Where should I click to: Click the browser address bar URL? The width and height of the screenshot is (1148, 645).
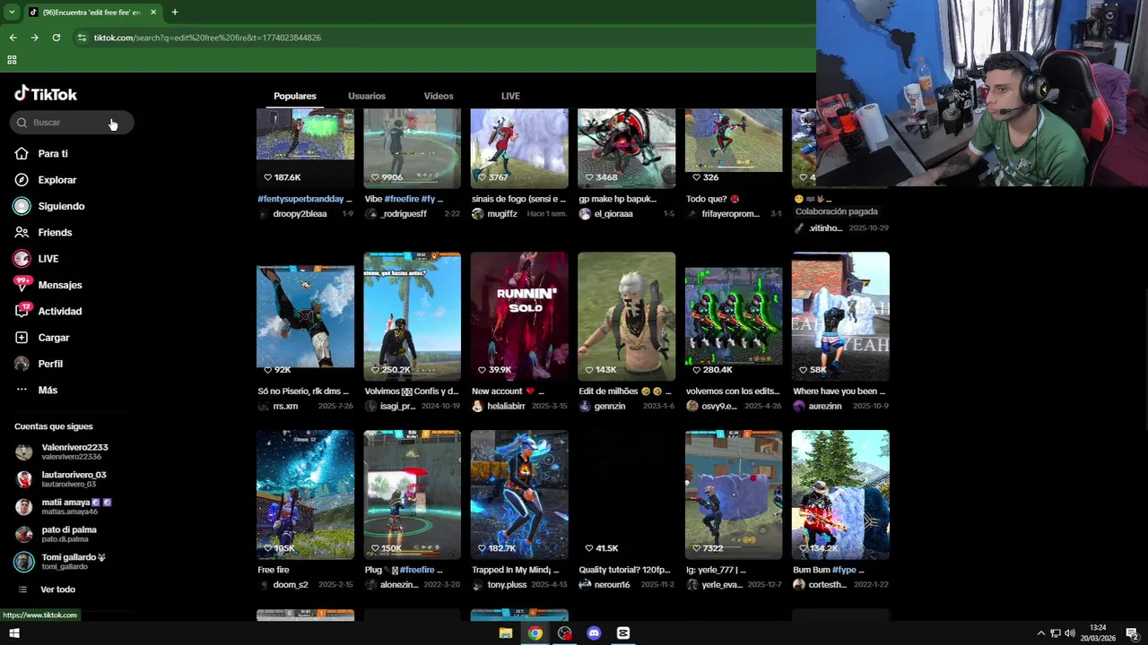pos(207,38)
